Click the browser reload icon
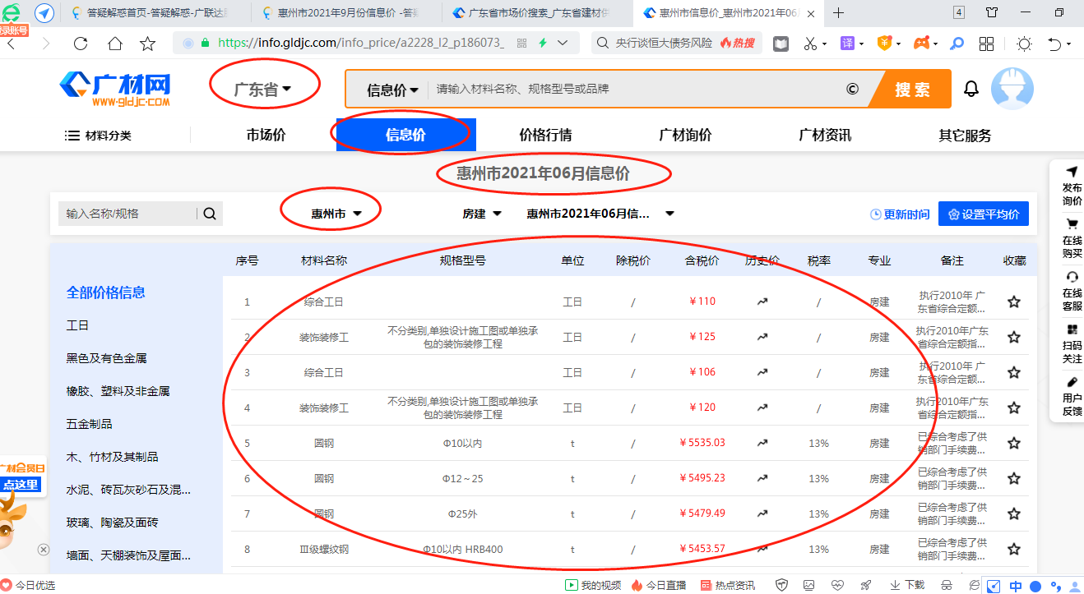 (81, 44)
